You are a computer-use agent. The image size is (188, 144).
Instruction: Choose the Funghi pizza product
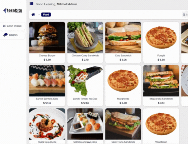(x=161, y=42)
